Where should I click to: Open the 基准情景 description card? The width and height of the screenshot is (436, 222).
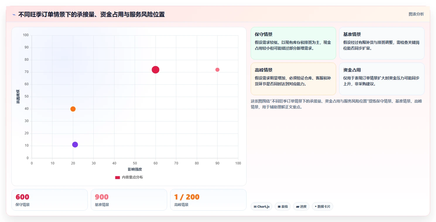pos(382,43)
